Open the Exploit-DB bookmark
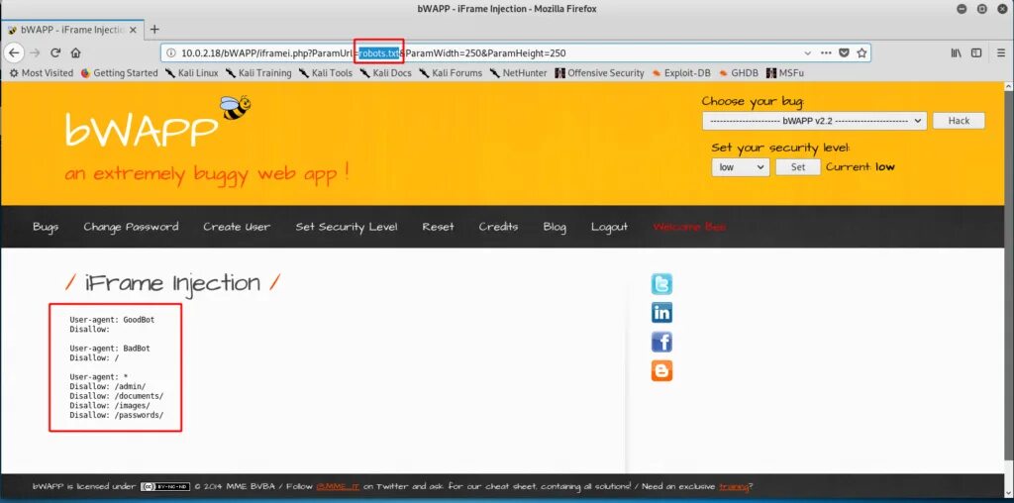1014x503 pixels. (681, 73)
